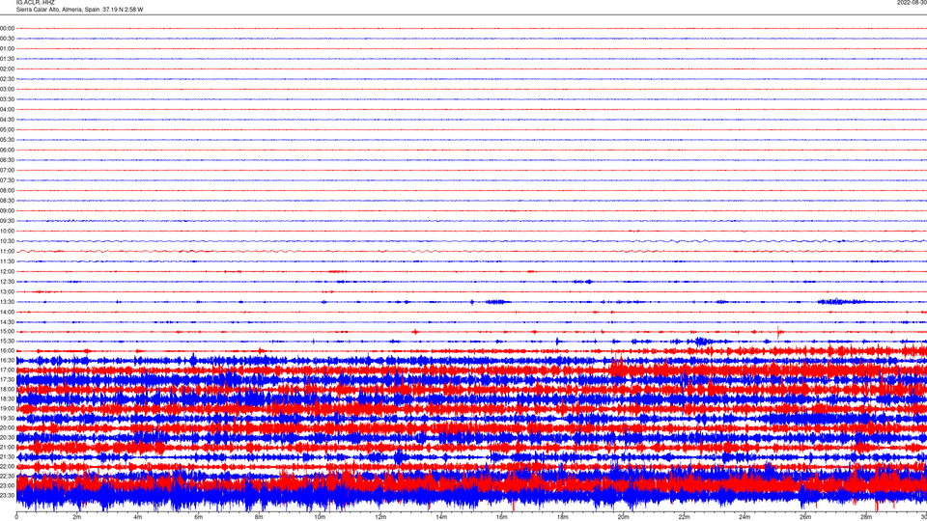Select the 16:30 time label
Viewport: 927px width, 521px height.
point(7,360)
